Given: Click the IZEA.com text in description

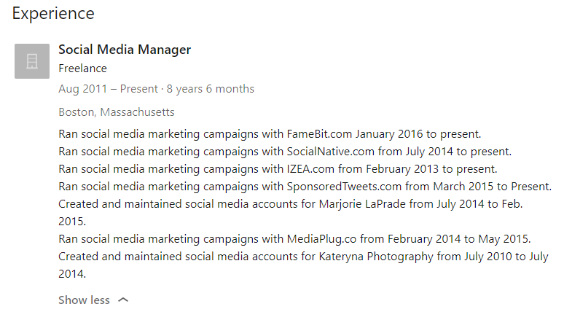Looking at the screenshot, I should (310, 169).
